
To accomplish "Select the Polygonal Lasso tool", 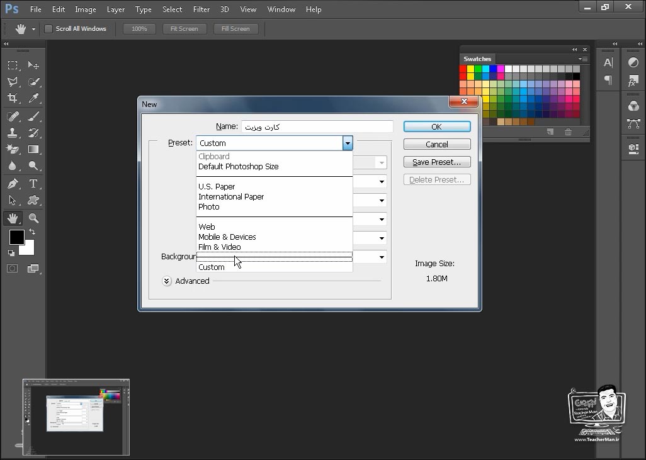I will coord(13,82).
